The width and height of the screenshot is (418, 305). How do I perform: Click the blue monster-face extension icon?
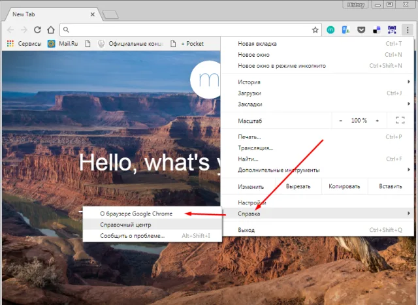392,30
